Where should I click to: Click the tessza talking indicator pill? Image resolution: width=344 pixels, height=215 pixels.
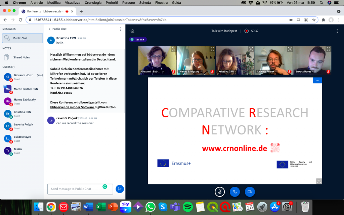click(x=138, y=39)
